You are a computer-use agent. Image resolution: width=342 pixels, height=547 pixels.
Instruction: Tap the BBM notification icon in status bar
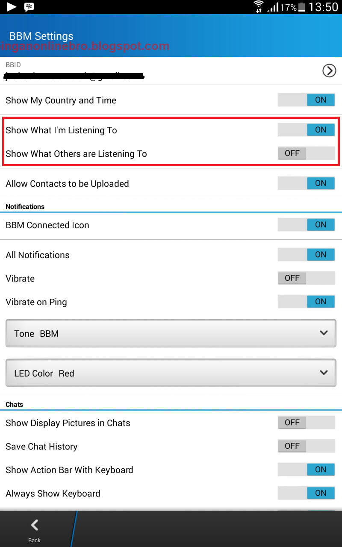tap(29, 7)
